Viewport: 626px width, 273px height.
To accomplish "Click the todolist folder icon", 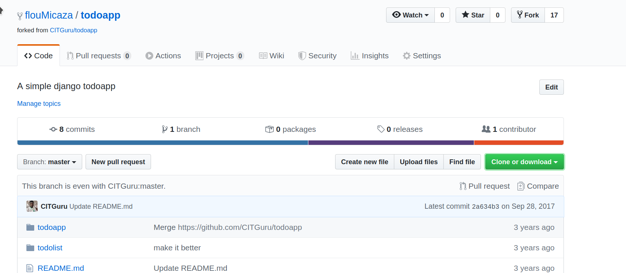I will click(x=30, y=248).
